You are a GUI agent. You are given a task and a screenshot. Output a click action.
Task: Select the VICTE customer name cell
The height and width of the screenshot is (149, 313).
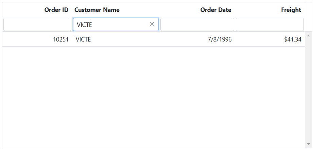point(83,39)
